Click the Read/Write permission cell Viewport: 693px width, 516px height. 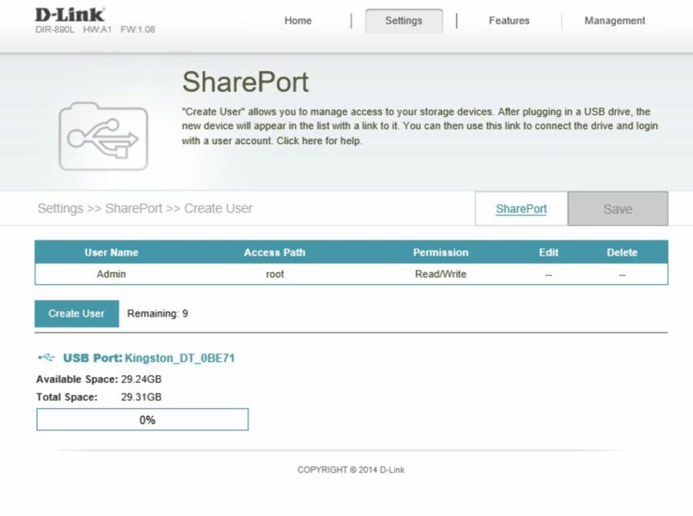point(440,274)
